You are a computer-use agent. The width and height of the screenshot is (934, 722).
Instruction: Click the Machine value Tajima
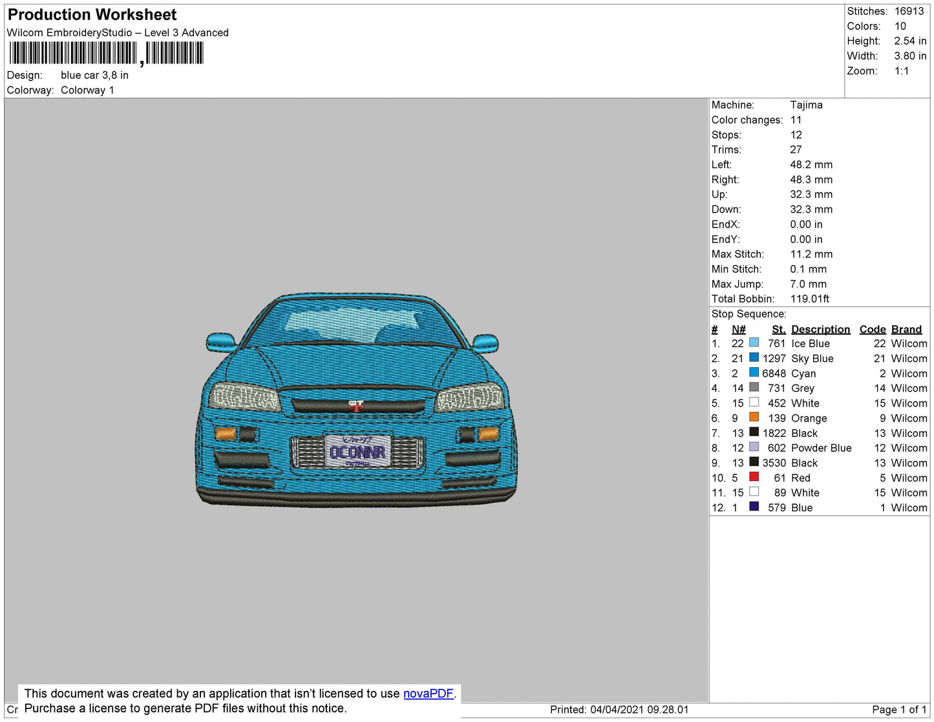pyautogui.click(x=806, y=105)
